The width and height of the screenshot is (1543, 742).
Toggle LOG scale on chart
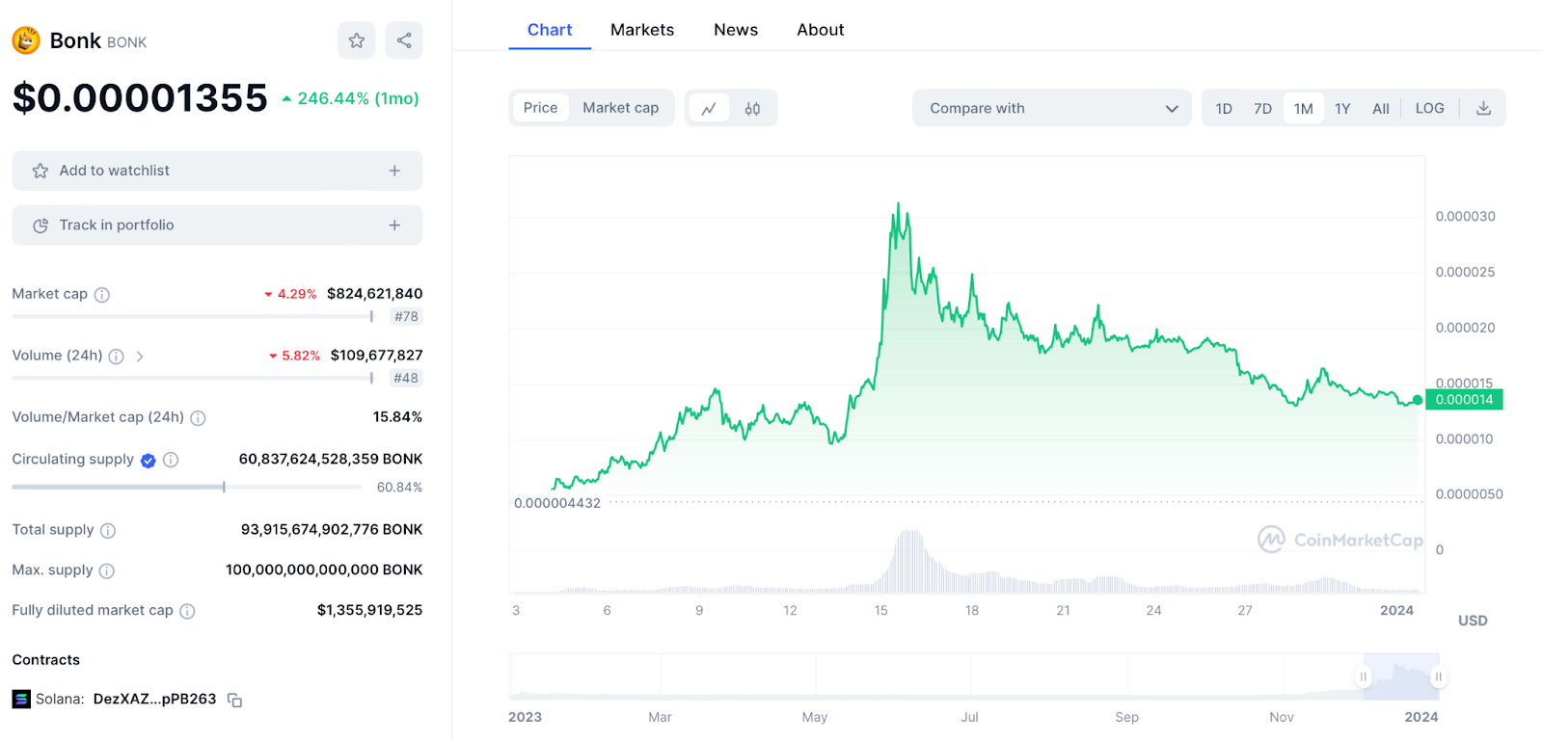pyautogui.click(x=1429, y=108)
